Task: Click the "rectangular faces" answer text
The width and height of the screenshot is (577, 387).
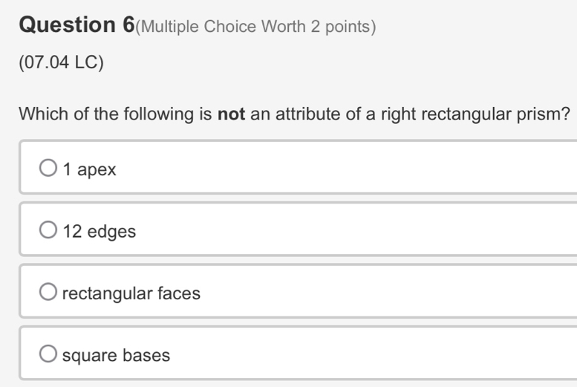Action: [131, 293]
